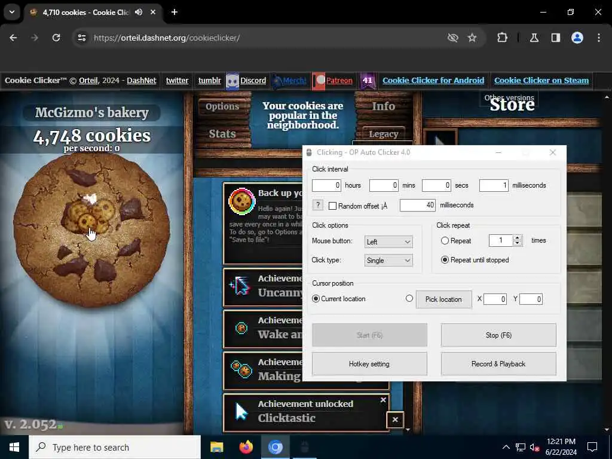Viewport: 612px width, 459px height.
Task: Open Hotkey setting
Action: [x=369, y=364]
